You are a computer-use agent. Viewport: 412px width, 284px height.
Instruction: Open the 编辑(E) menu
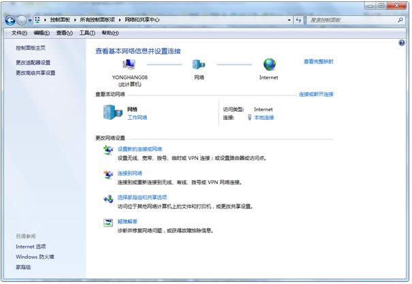pyautogui.click(x=42, y=33)
